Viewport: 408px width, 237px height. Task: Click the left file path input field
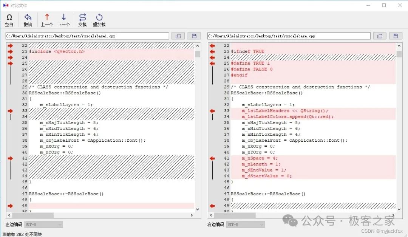tap(87, 36)
